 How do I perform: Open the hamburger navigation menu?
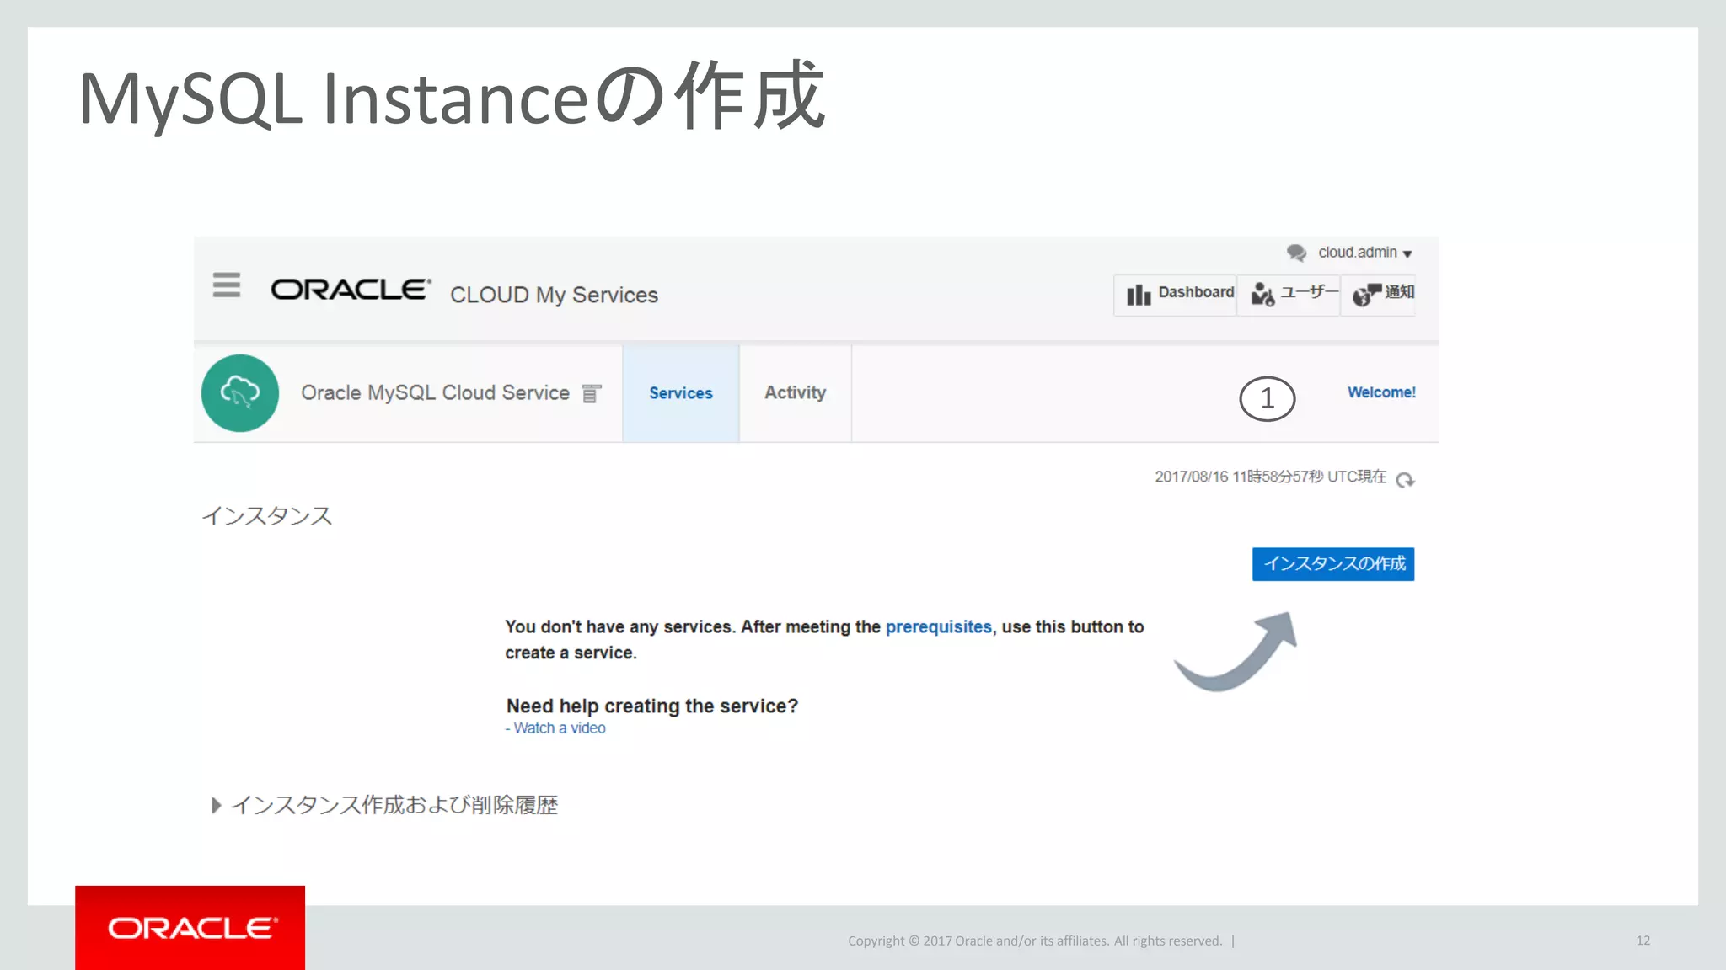[226, 285]
